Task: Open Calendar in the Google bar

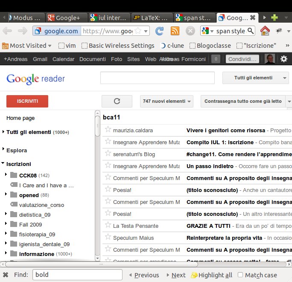Action: click(63, 59)
